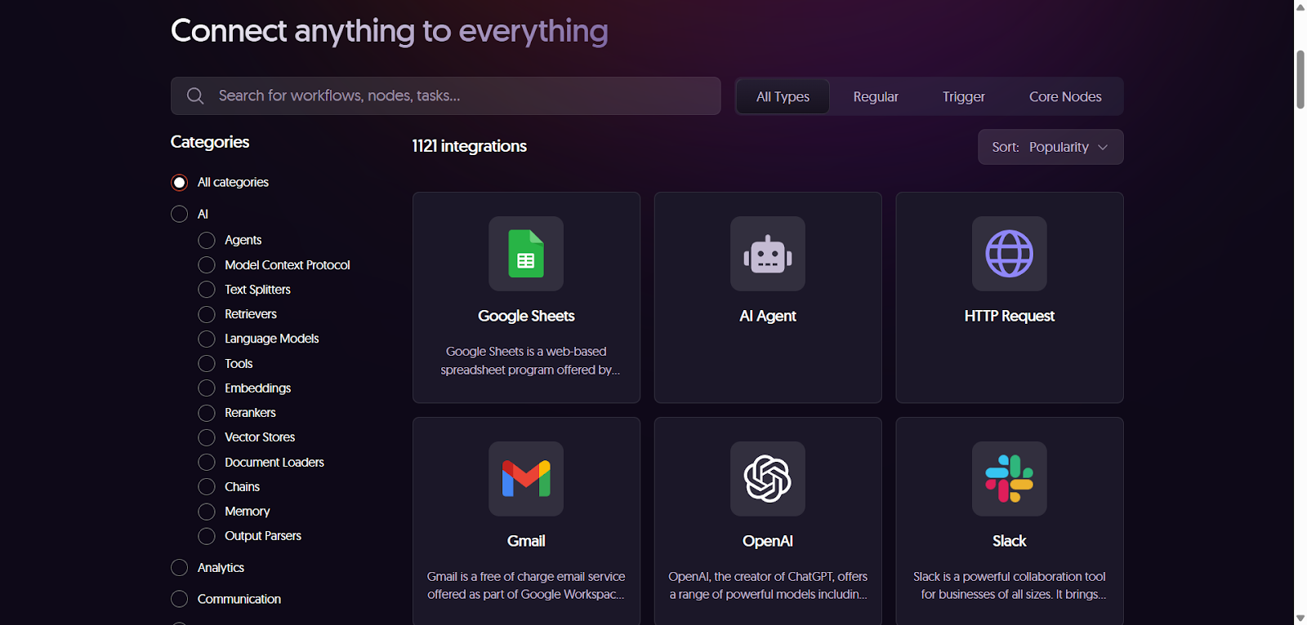Screen dimensions: 1307x625
Task: Choose the Model Context Protocol radio option
Action: [207, 265]
